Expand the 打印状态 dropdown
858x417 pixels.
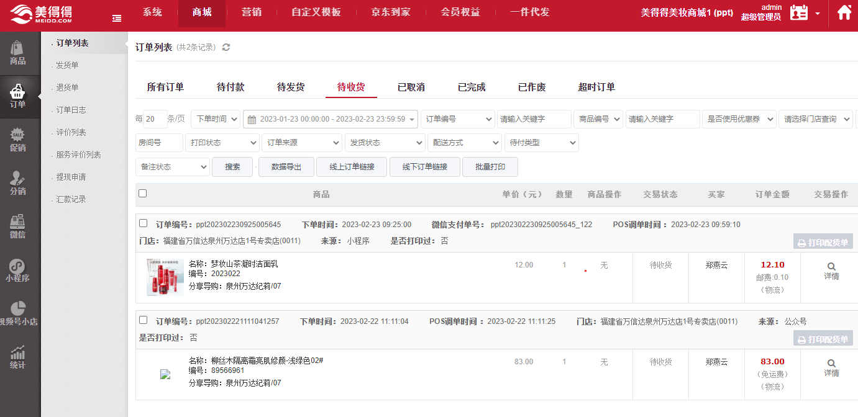pos(222,143)
